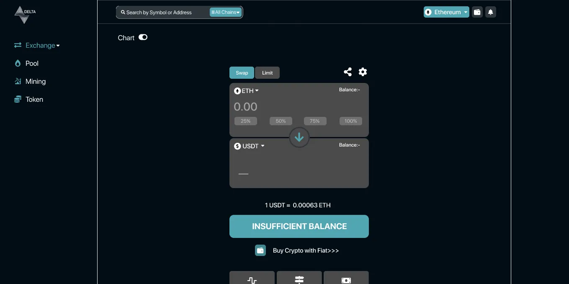569x284 pixels.
Task: Open the All Chains dropdown
Action: point(225,12)
